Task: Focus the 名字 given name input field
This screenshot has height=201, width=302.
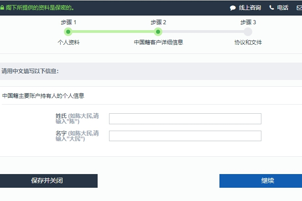Action: 185,136
